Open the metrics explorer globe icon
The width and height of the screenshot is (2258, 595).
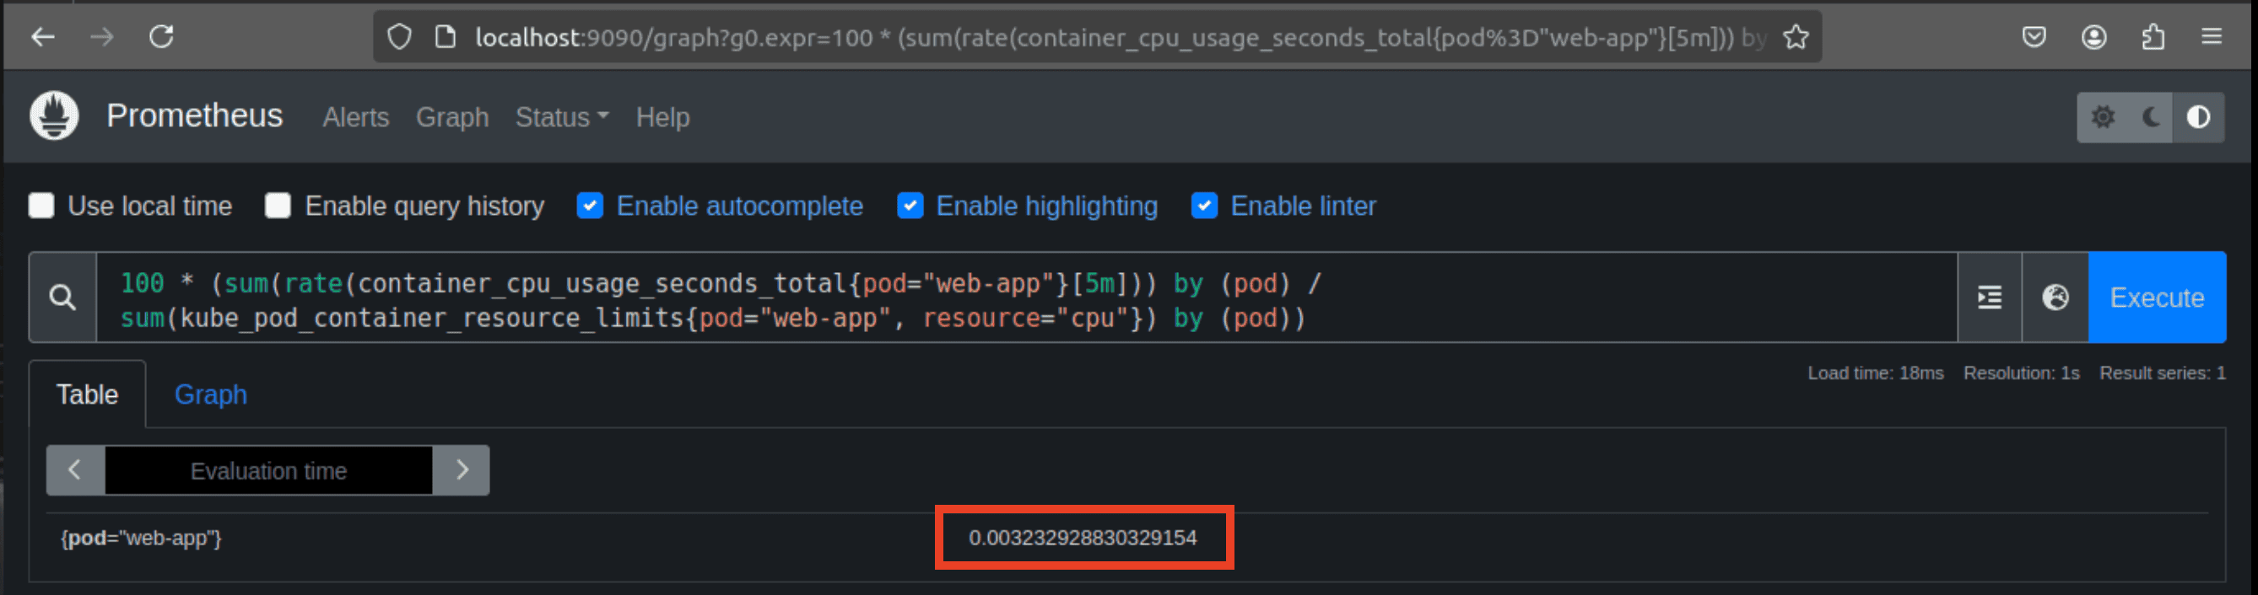[x=2055, y=297]
